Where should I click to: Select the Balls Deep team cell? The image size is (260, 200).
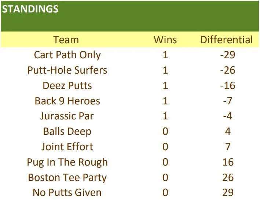click(67, 132)
